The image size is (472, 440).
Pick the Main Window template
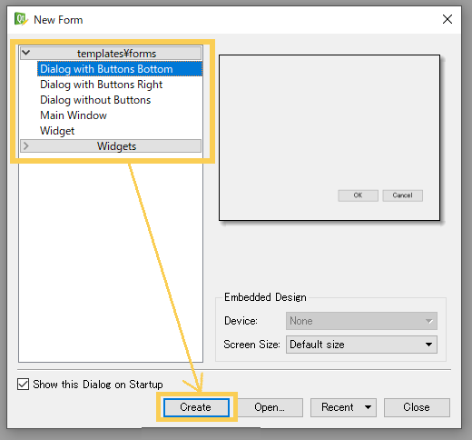74,115
